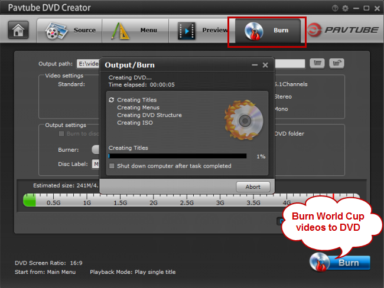Image resolution: width=384 pixels, height=288 pixels.
Task: Click the Pavtube logo
Action: coord(343,30)
